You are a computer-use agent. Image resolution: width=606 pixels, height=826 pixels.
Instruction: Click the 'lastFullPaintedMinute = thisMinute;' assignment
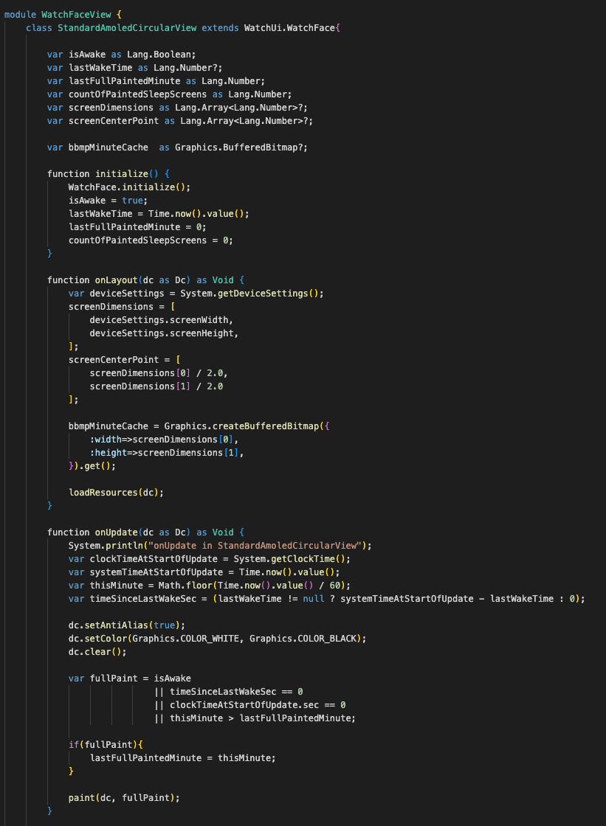182,758
